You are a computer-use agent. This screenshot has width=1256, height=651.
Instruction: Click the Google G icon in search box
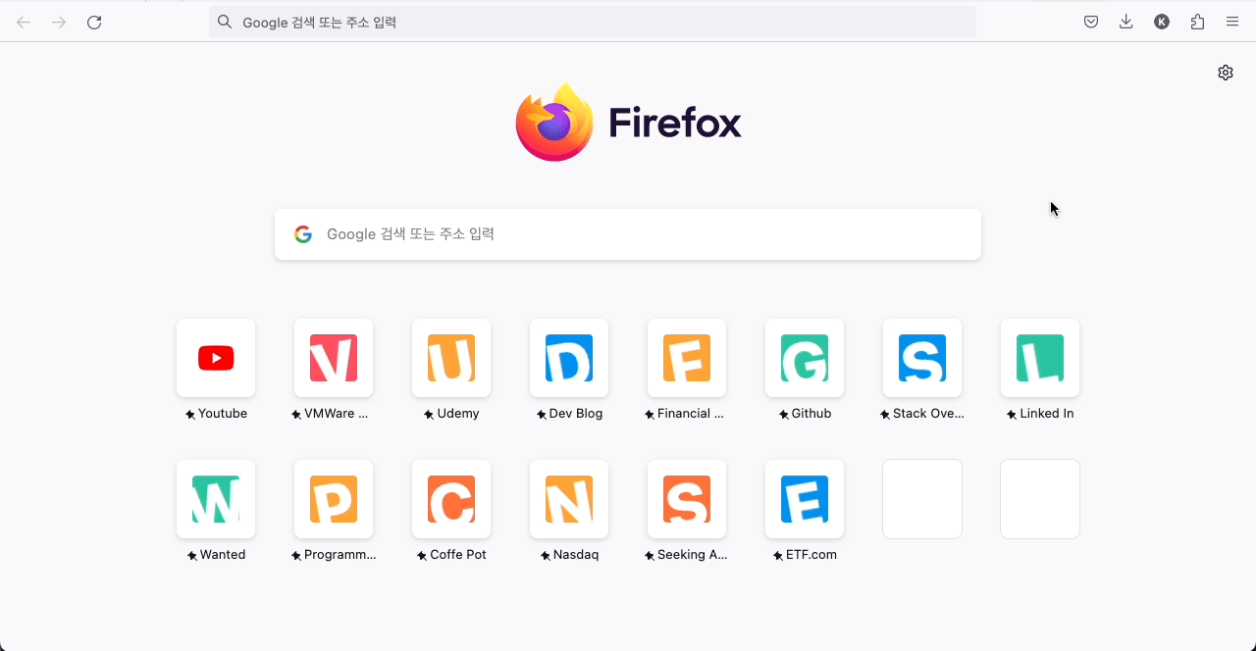pyautogui.click(x=303, y=234)
